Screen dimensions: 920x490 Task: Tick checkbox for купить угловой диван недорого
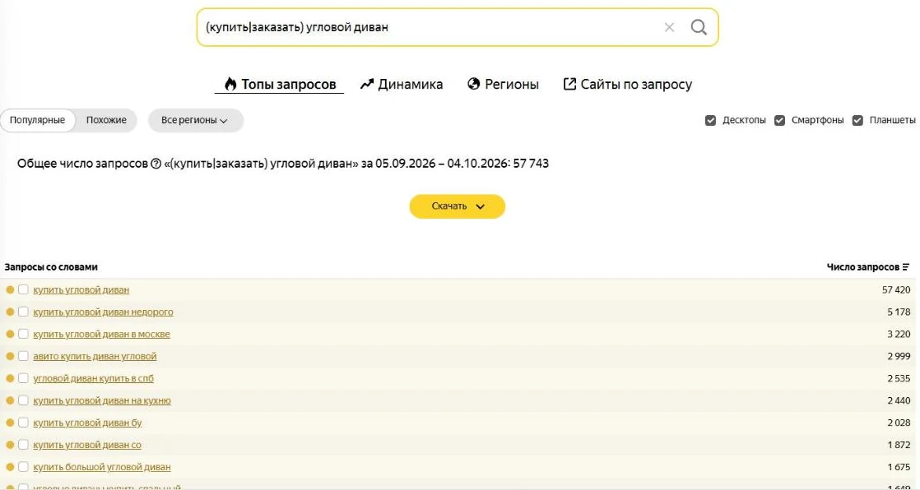[x=23, y=312]
